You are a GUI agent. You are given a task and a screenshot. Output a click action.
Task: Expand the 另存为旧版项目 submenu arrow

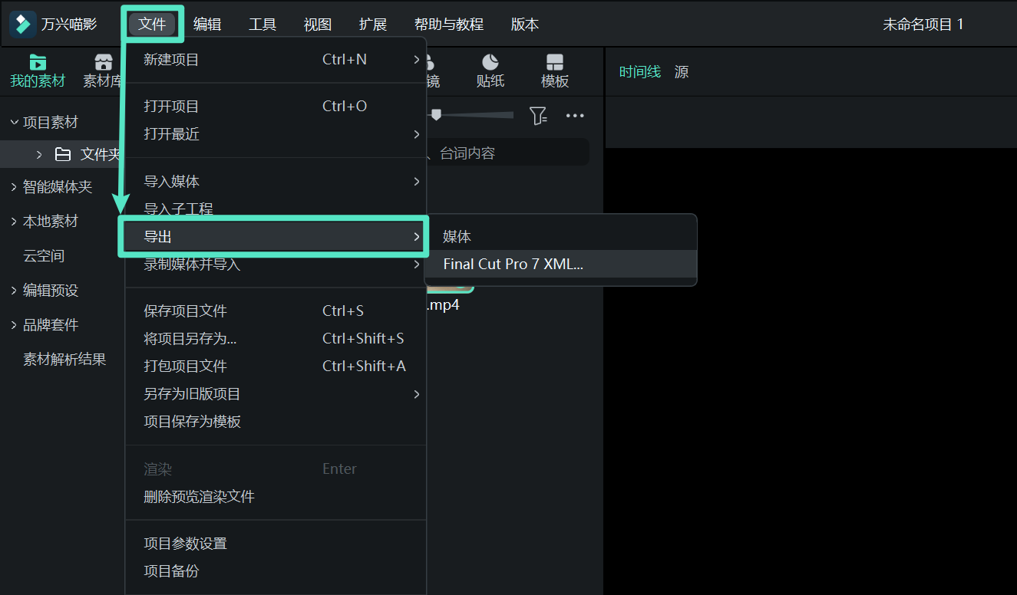(417, 393)
